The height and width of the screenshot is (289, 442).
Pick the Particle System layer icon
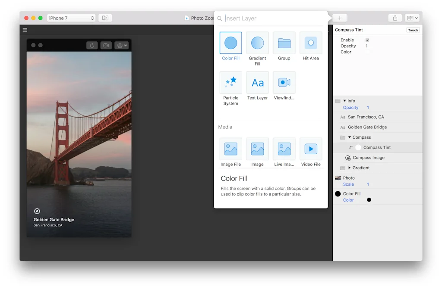[230, 82]
